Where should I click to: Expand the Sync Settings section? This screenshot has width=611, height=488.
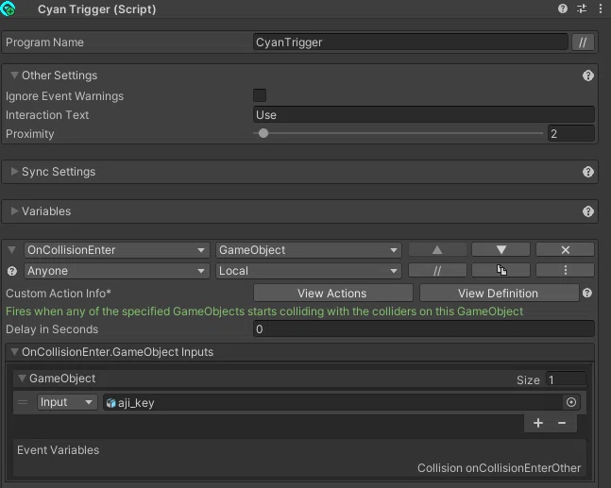coord(14,172)
